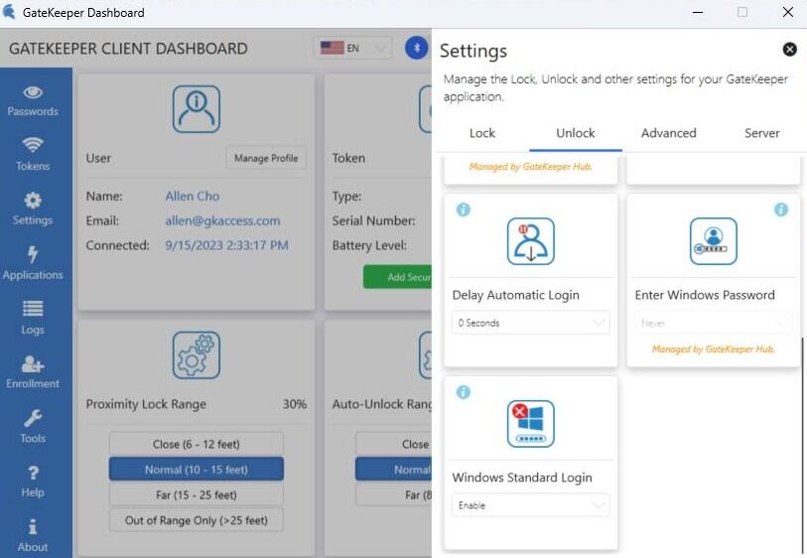Click the GATEKEEPER CLIENT DASHBOARD heading
The image size is (807, 558).
pyautogui.click(x=128, y=49)
